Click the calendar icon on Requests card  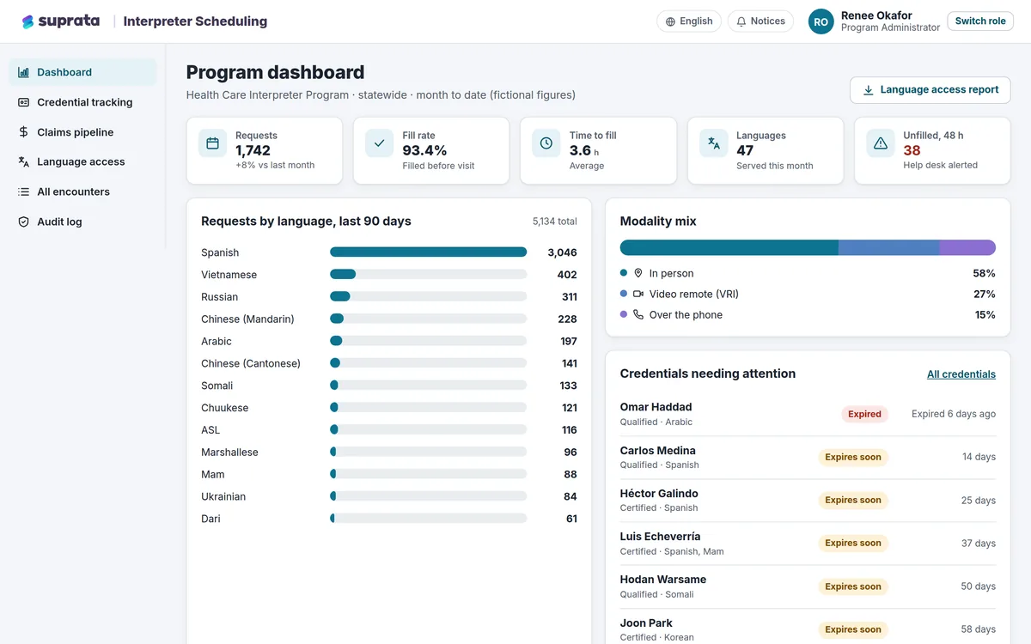coord(212,143)
